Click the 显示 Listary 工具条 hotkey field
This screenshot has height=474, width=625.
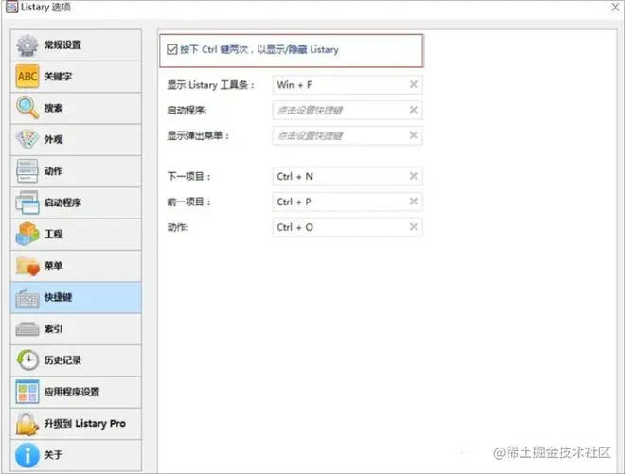pyautogui.click(x=348, y=85)
